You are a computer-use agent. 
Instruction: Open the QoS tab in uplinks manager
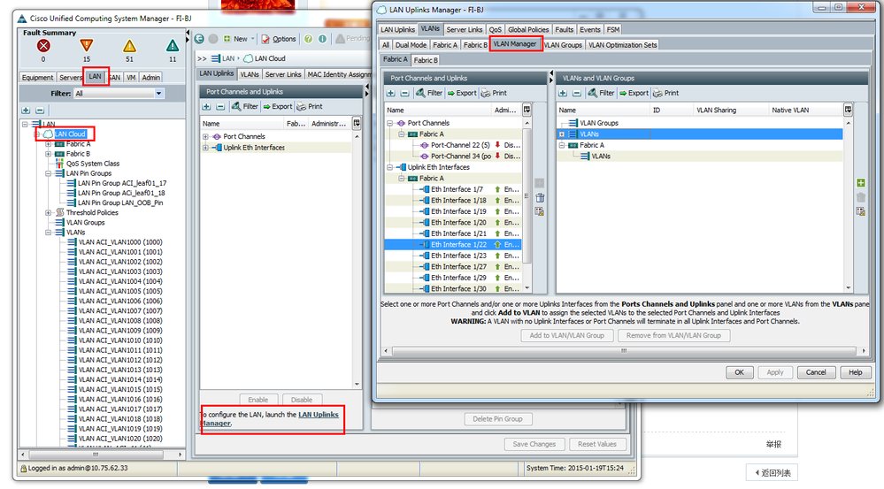click(495, 29)
